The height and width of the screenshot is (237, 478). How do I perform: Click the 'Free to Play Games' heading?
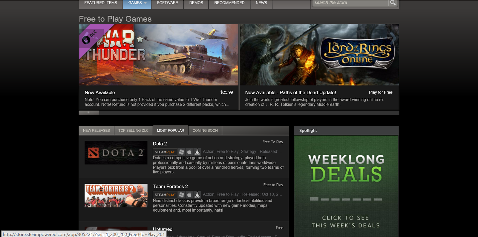(115, 19)
